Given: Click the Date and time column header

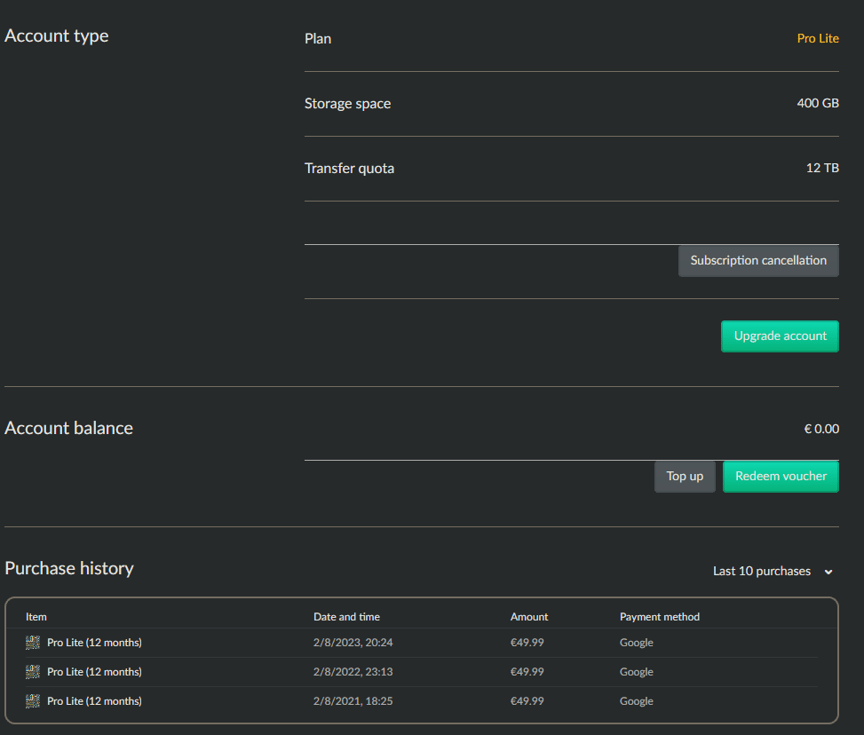Looking at the screenshot, I should tap(346, 617).
